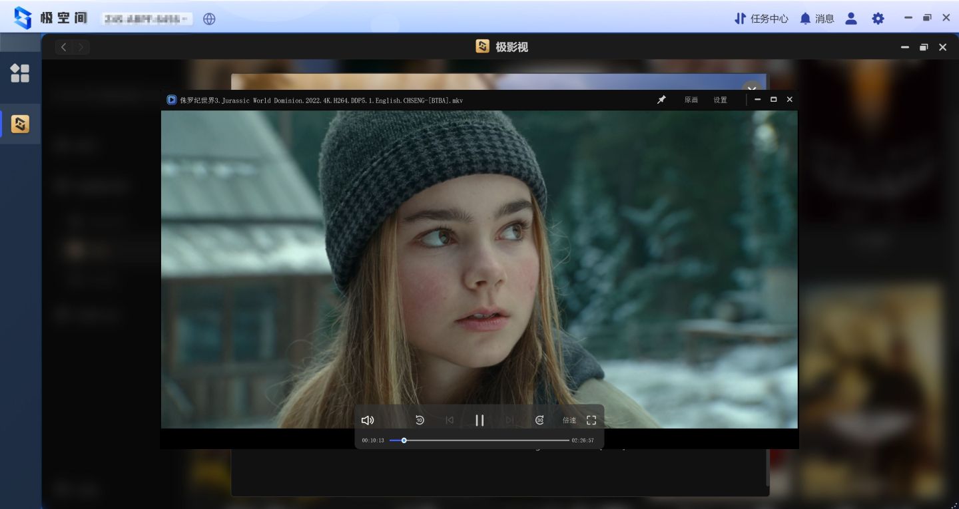
Task: Open the 原画 video quality selector
Action: pos(691,100)
